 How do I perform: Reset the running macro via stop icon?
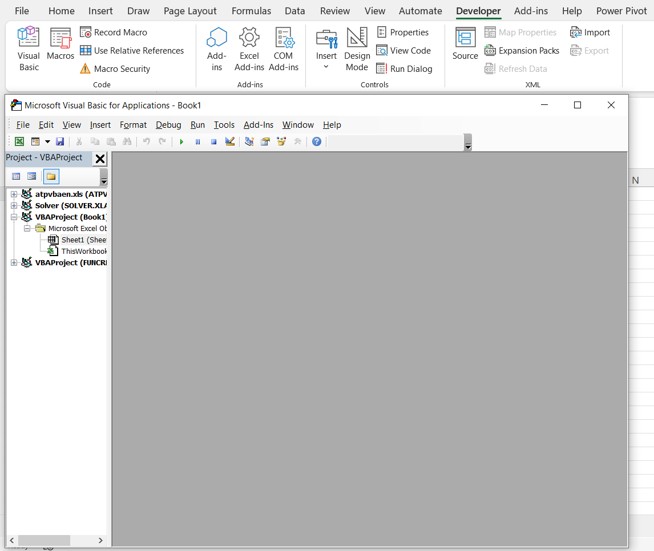pos(213,141)
